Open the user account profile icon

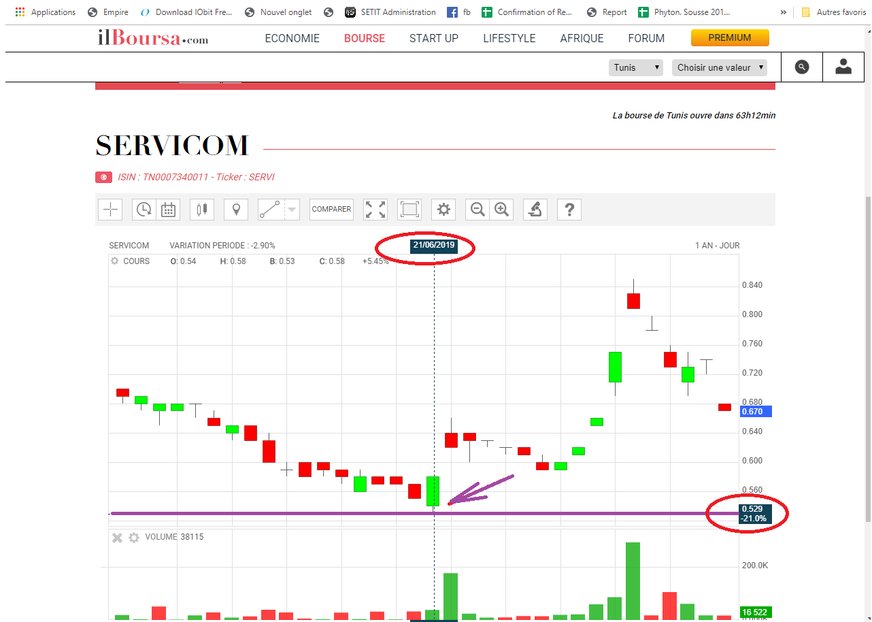click(843, 67)
